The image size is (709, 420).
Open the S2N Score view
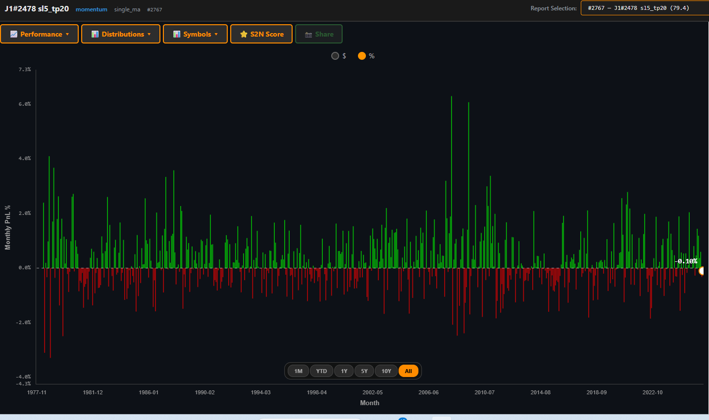(x=261, y=34)
